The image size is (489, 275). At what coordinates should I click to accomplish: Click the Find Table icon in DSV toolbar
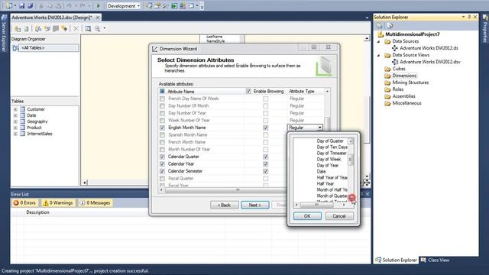[x=88, y=29]
